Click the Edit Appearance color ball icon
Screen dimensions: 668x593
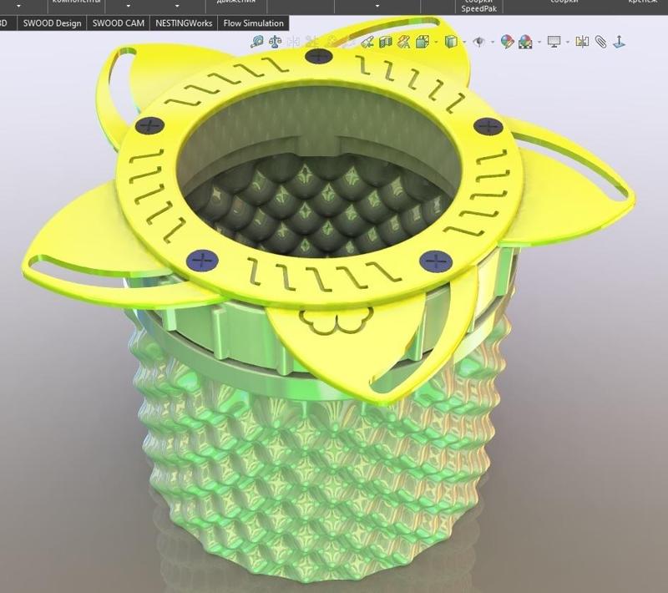tap(507, 42)
